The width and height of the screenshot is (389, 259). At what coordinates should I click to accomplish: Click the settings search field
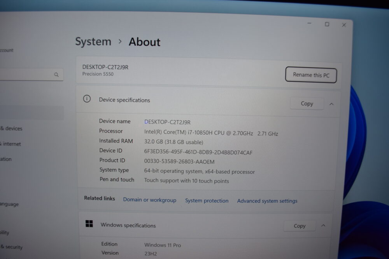(x=32, y=75)
